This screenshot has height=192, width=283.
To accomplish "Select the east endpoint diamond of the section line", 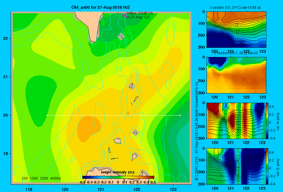I will pos(180,115).
